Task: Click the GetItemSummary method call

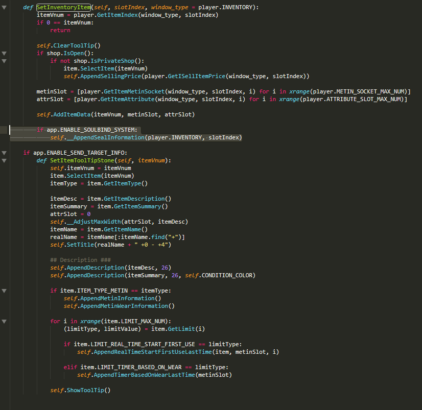Action: coord(137,206)
